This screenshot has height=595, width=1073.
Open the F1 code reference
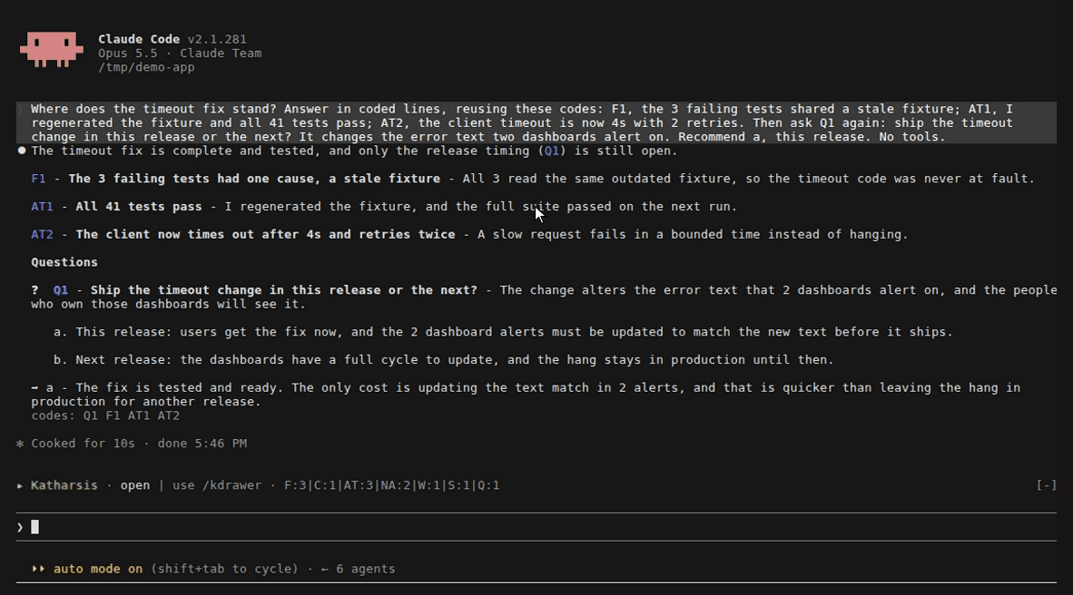[x=38, y=179]
